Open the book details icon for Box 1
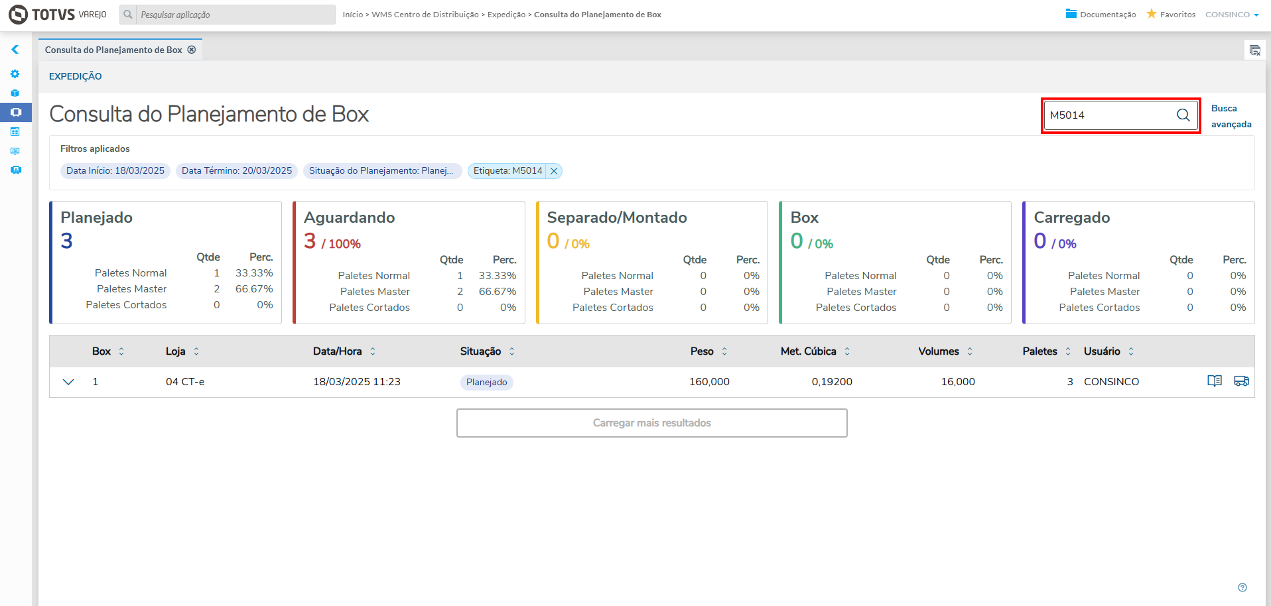 [x=1215, y=381]
